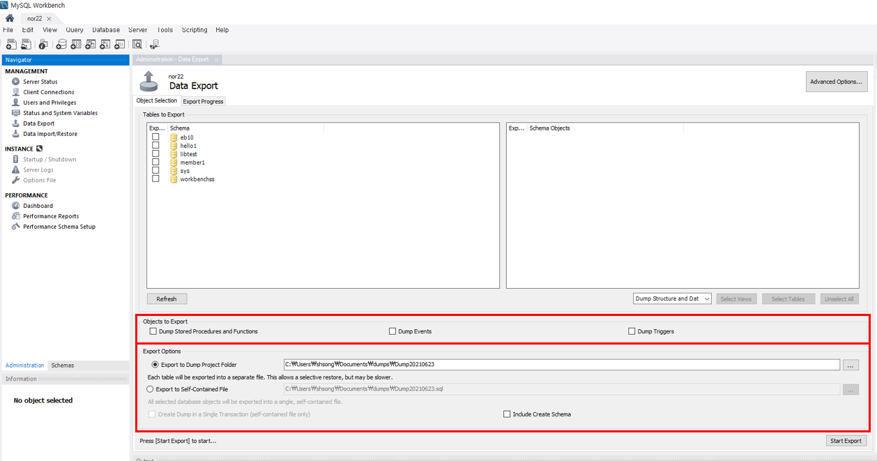877x461 pixels.
Task: Click the Refresh button
Action: click(167, 298)
